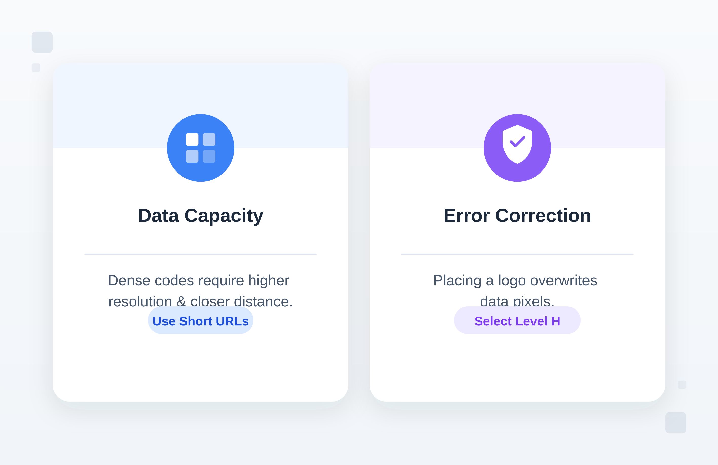Click the bright white tile in grid icon
The image size is (718, 465).
coord(192,140)
